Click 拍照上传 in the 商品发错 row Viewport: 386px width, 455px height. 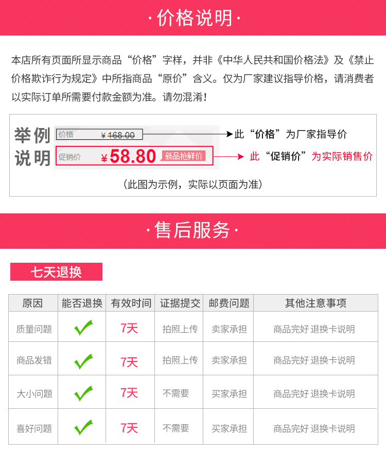(180, 360)
